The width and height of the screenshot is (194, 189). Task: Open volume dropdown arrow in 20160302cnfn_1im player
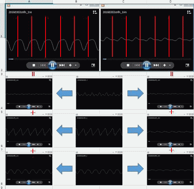[170, 65]
